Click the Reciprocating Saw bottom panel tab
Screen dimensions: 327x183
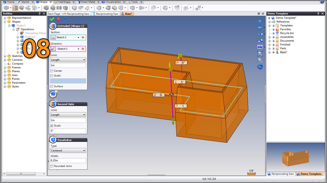(281, 174)
